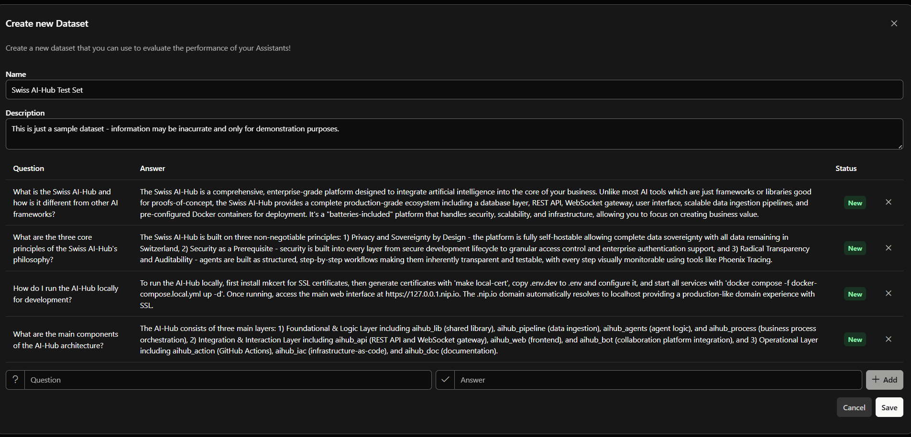Remove the 'What is the Swiss AI-Hub' row
Image resolution: width=911 pixels, height=437 pixels.
[x=889, y=202]
